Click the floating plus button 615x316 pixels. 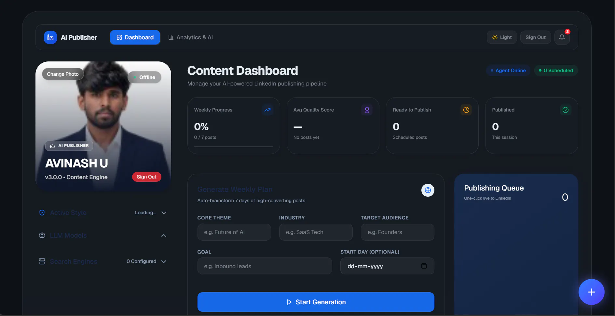(592, 292)
